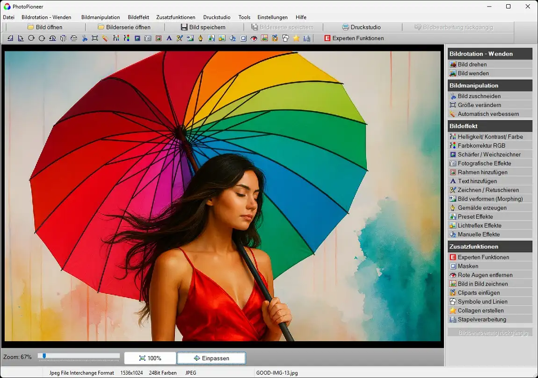The image size is (538, 378).
Task: Click the scissors crop icon in the top toolbar
Action: tap(85, 38)
